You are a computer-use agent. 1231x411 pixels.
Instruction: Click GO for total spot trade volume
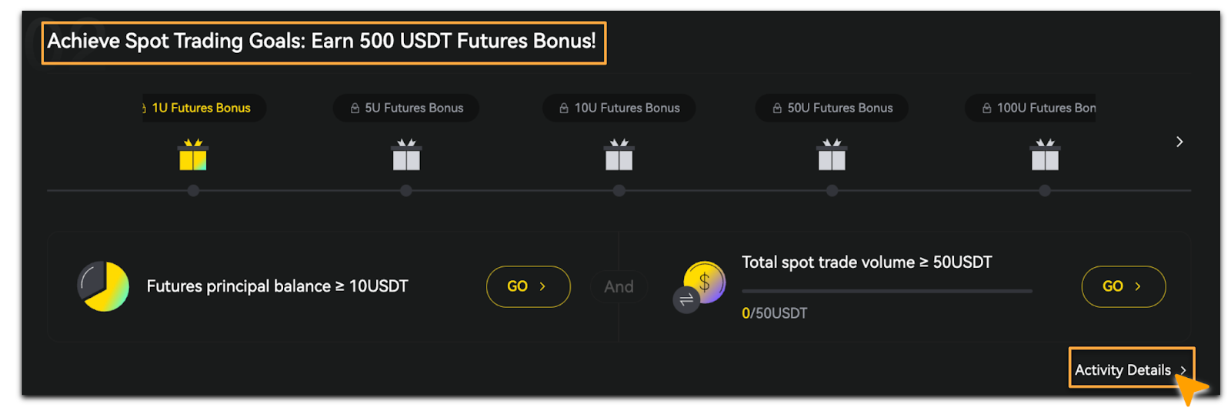(x=1123, y=286)
